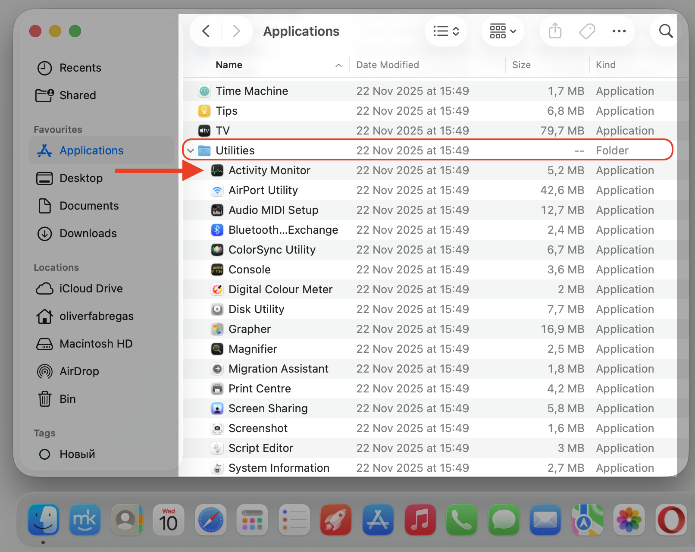Click the Time Machine name text
This screenshot has width=695, height=552.
click(x=252, y=91)
